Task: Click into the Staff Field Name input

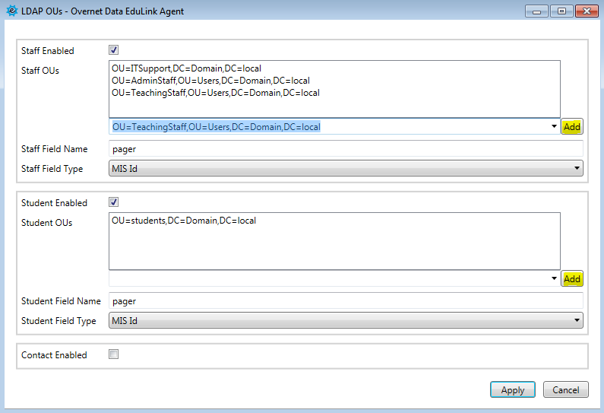Action: (x=346, y=148)
